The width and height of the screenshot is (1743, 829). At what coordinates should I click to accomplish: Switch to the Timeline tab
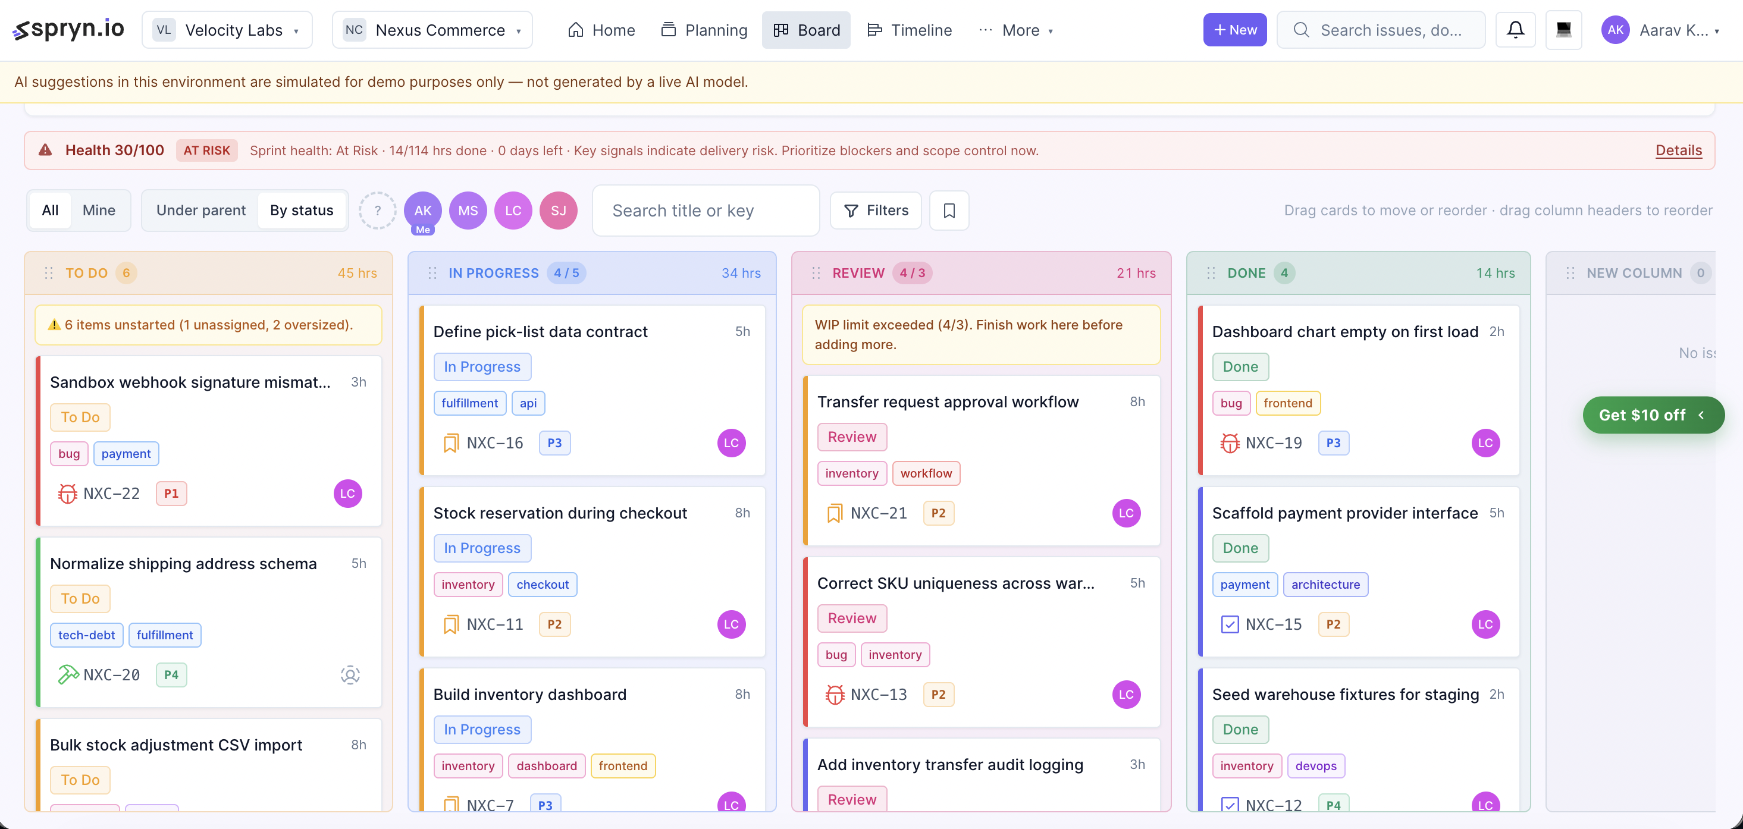pyautogui.click(x=910, y=30)
